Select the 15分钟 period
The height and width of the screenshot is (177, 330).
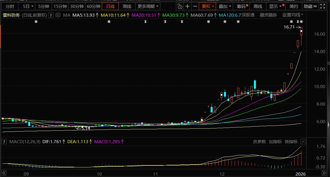click(x=60, y=6)
